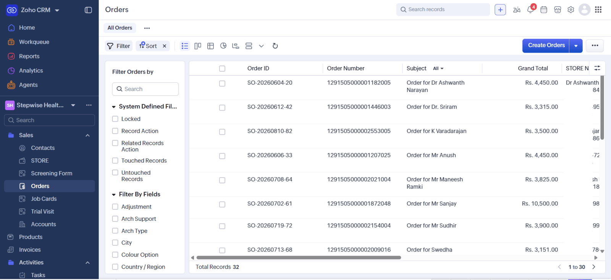This screenshot has height=280, width=611.
Task: Click the horizontal table scrollbar
Action: click(299, 257)
